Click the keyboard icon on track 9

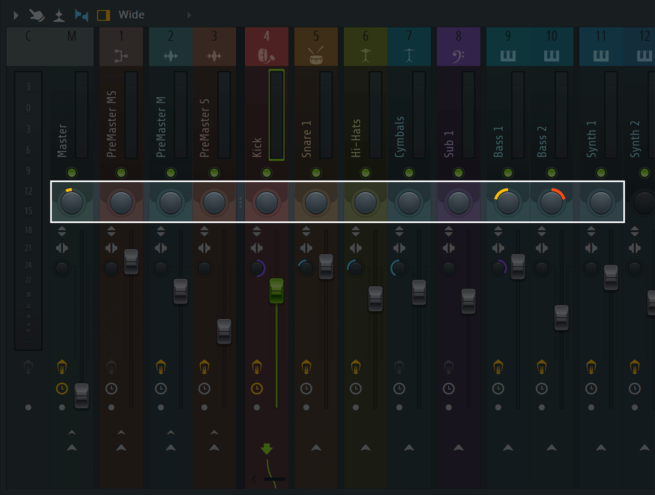click(508, 56)
